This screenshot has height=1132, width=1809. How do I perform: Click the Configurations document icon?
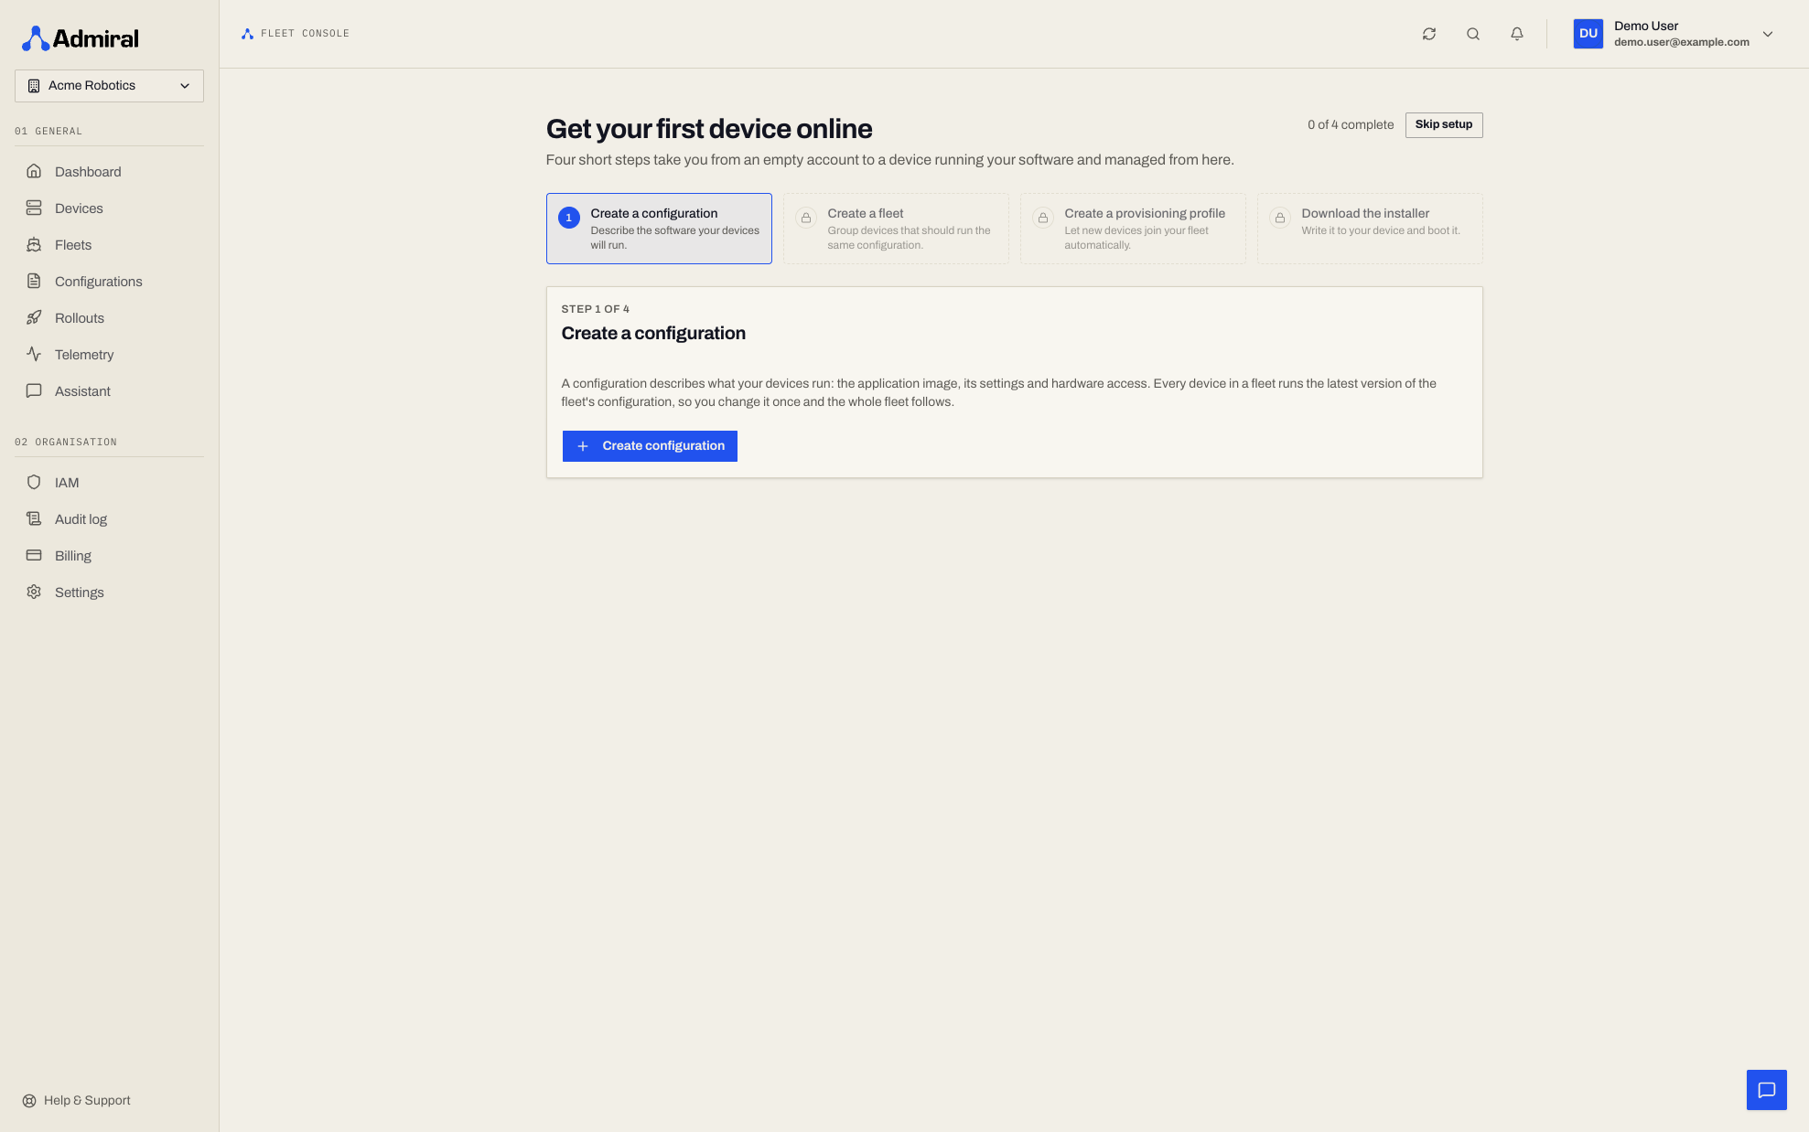click(34, 281)
